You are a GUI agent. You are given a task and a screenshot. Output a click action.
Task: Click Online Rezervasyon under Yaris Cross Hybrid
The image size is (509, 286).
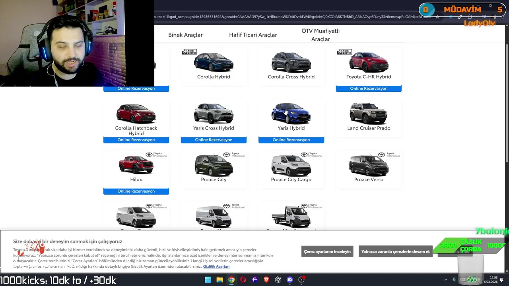pos(214,140)
